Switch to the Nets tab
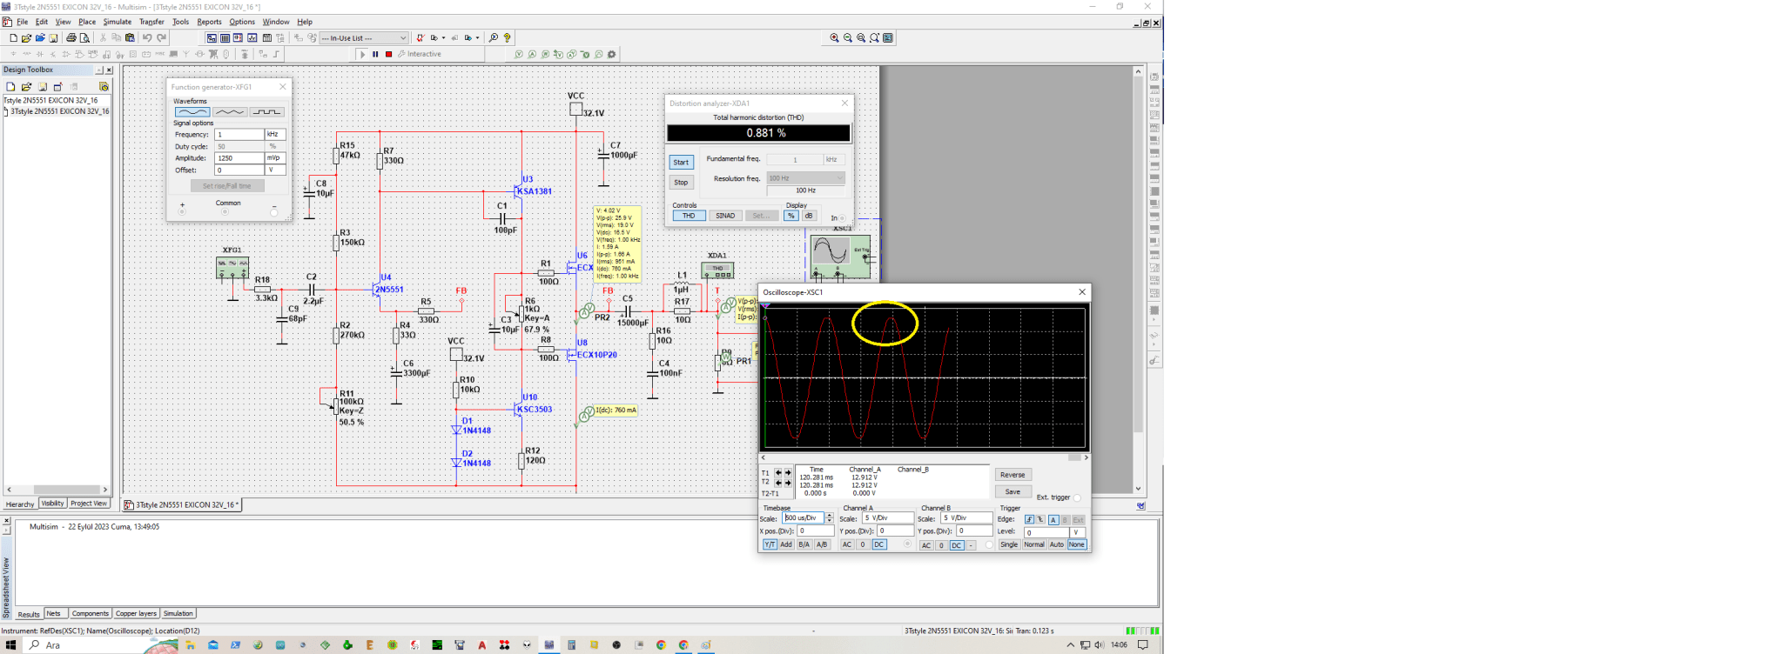Viewport: 1783px width, 654px height. [54, 614]
